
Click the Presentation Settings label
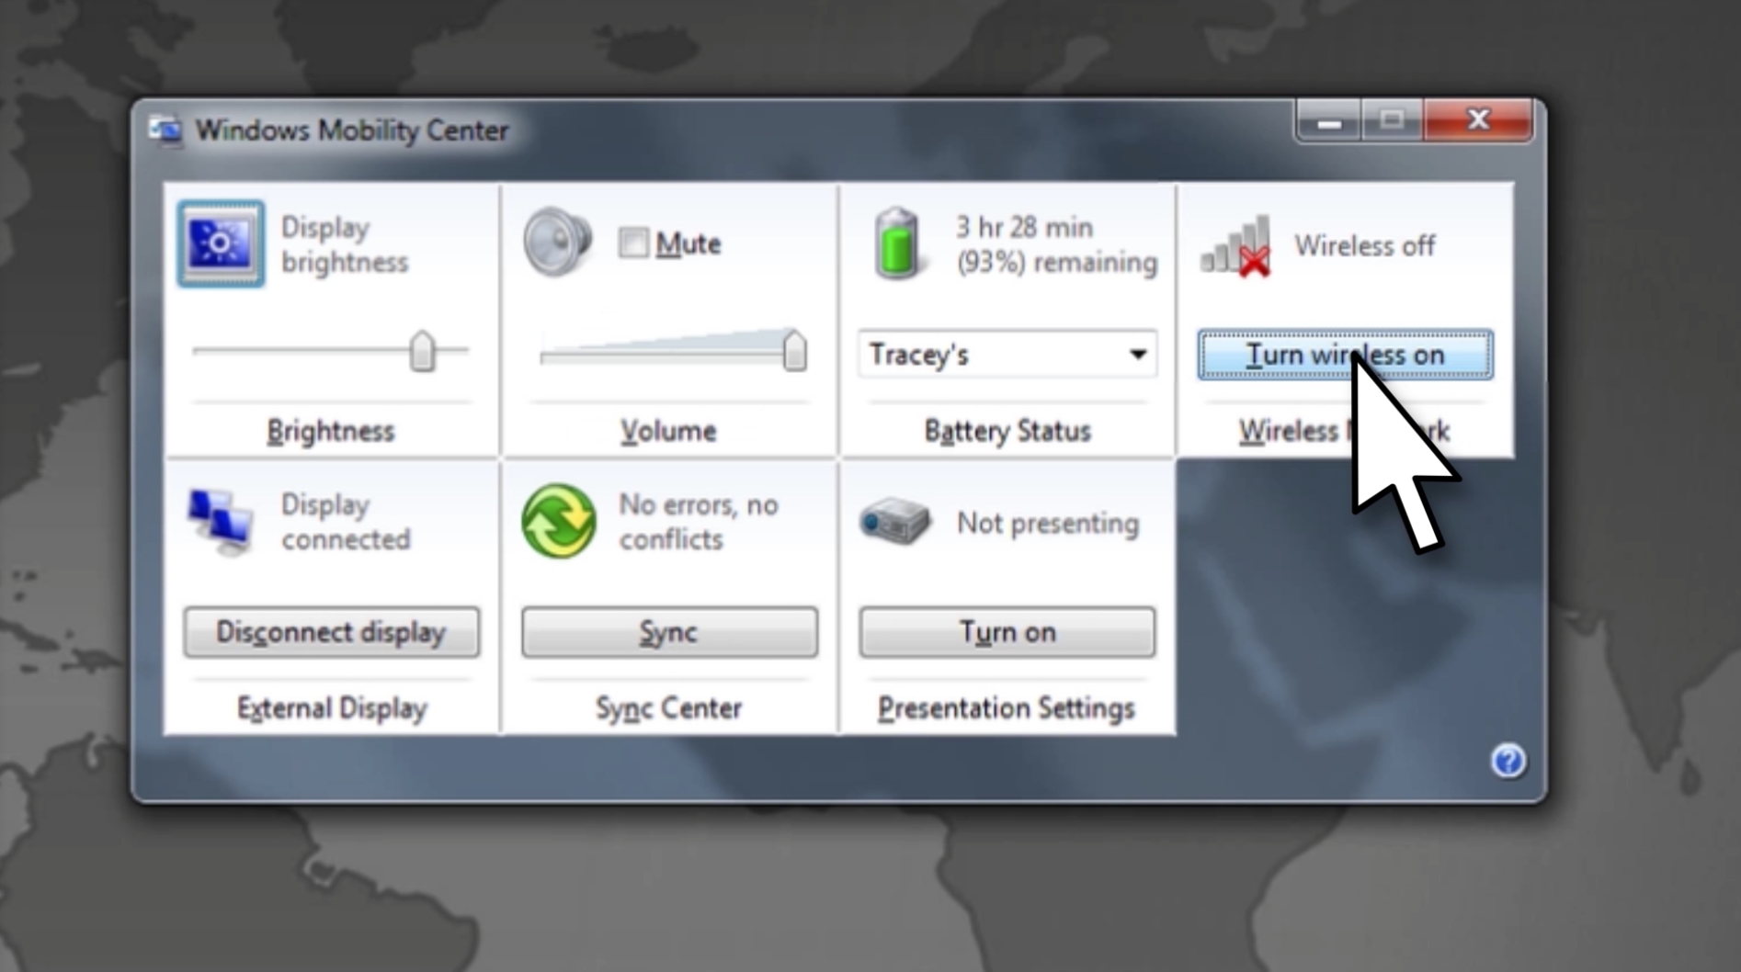point(1007,708)
